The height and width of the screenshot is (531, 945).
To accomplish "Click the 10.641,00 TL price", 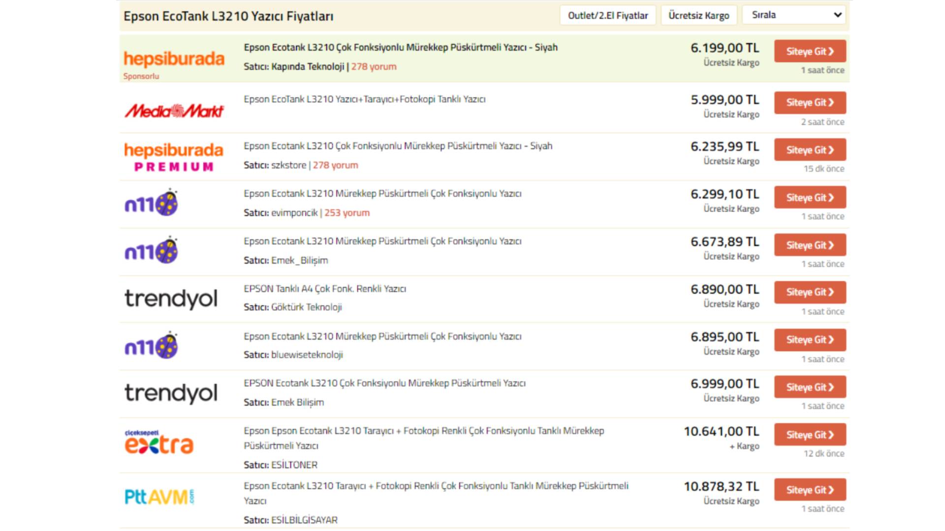I will click(x=722, y=432).
